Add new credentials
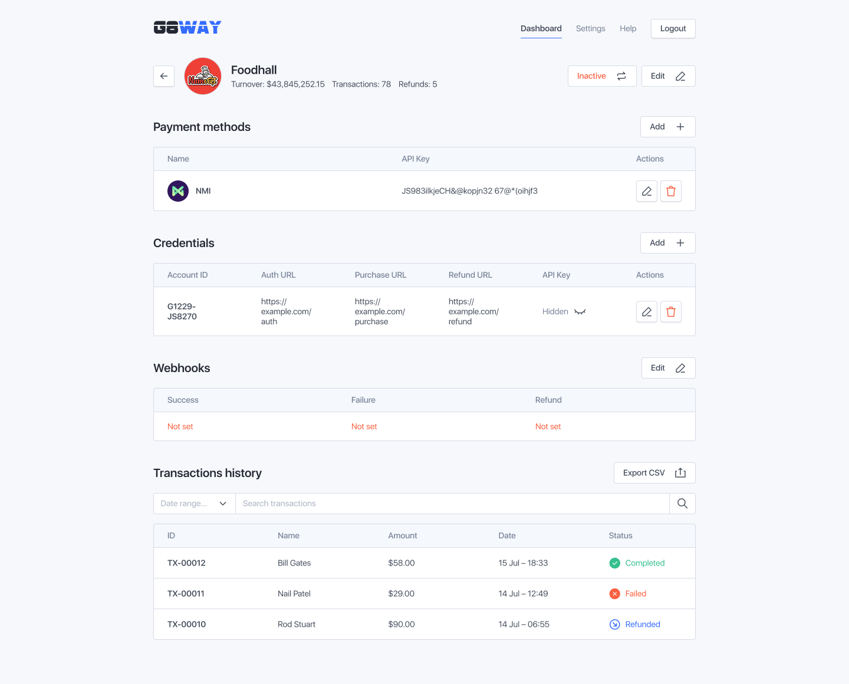Viewport: 849px width, 684px height. point(667,243)
